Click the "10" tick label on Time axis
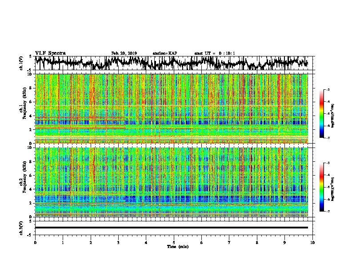The height and width of the screenshot is (272, 352). [x=312, y=243]
